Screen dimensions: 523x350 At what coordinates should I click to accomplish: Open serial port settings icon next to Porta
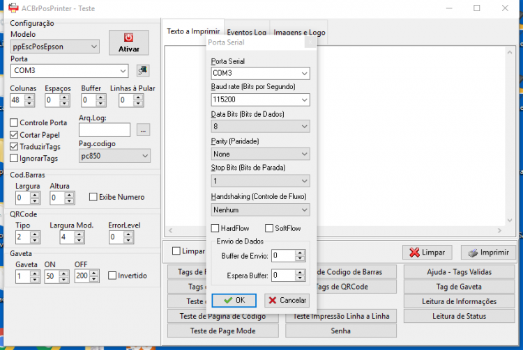(143, 70)
